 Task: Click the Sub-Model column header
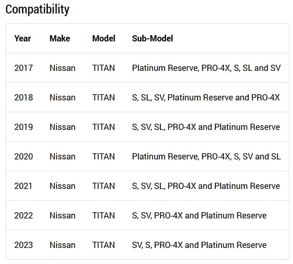tap(152, 38)
